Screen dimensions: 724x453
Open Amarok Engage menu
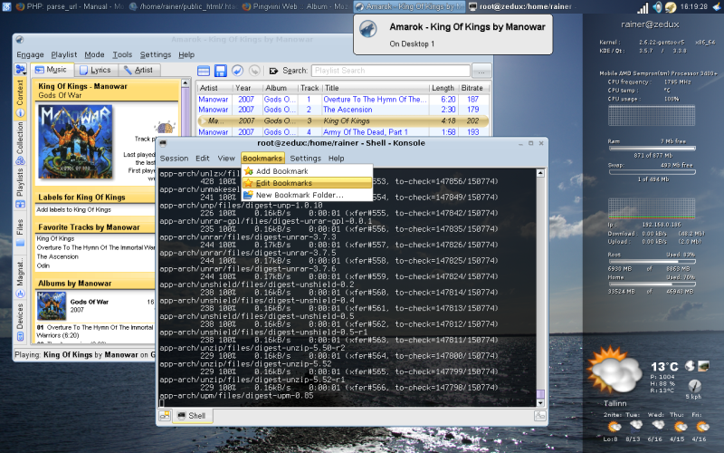[30, 54]
